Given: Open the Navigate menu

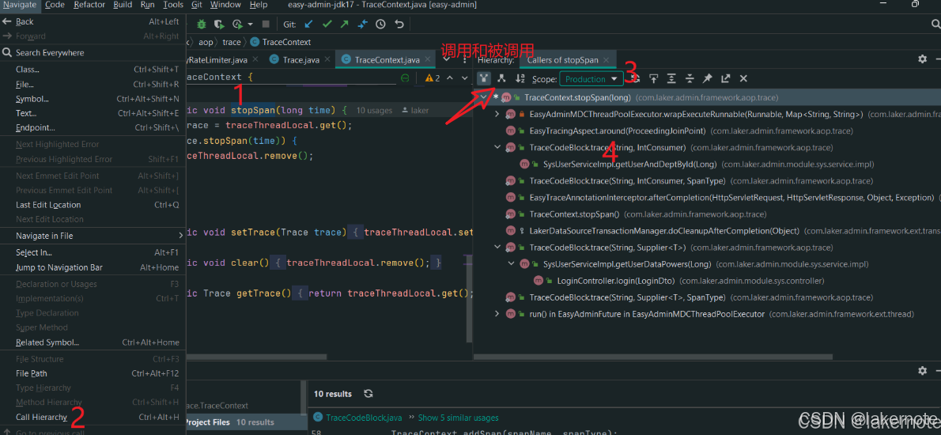Looking at the screenshot, I should (x=19, y=5).
